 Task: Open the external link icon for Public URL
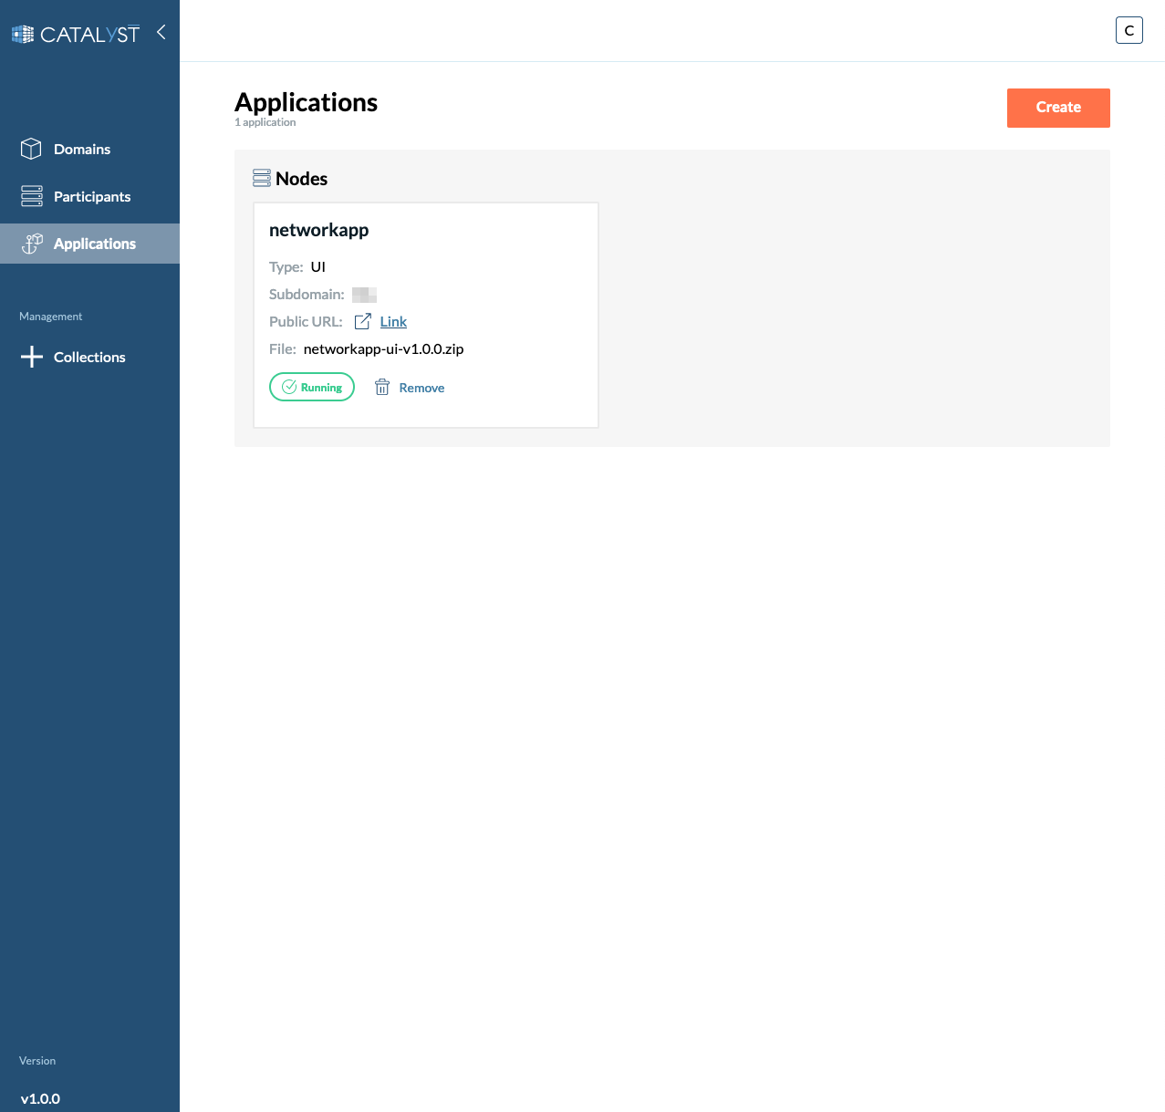click(x=361, y=321)
